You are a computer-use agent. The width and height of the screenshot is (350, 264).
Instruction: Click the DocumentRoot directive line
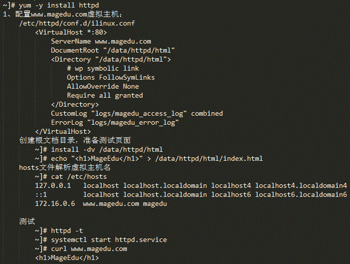pos(112,50)
